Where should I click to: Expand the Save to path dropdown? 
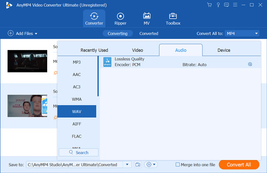[127, 165]
